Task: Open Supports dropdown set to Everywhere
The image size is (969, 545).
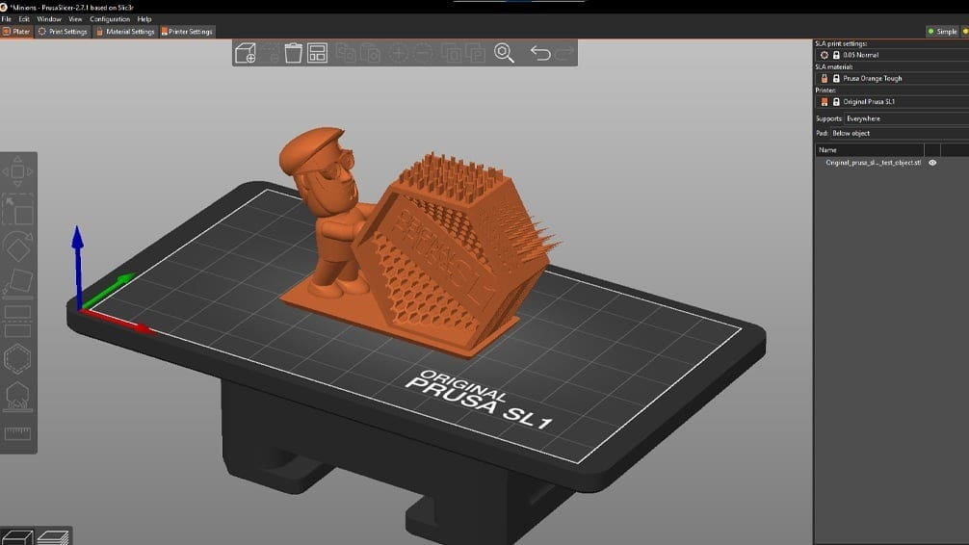Action: click(x=906, y=118)
